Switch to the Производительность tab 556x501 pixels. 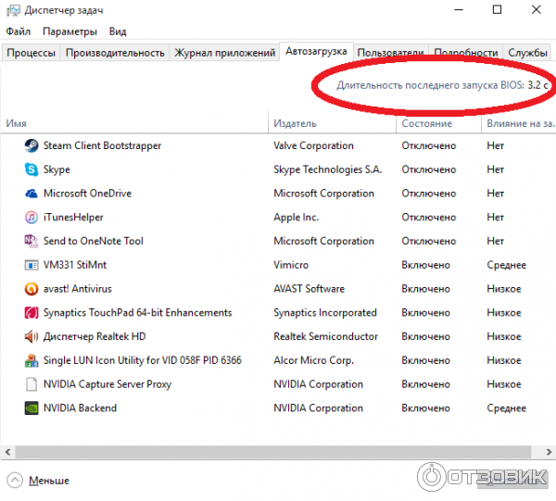coord(115,53)
